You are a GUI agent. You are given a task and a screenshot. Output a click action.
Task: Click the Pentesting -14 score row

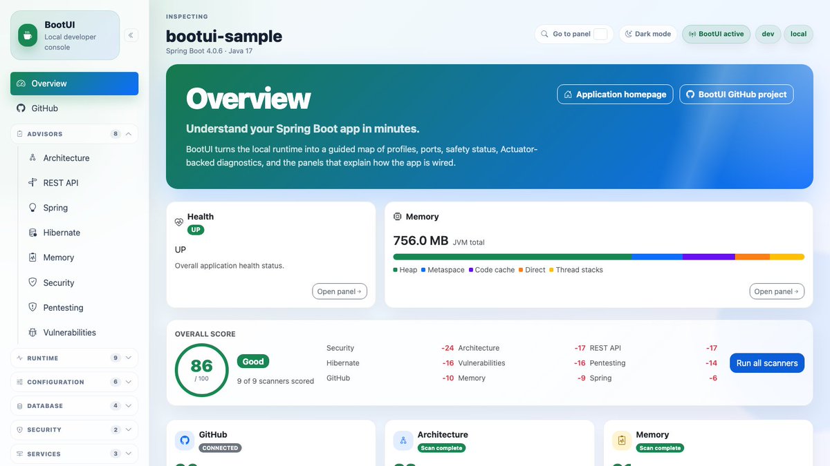tap(654, 363)
